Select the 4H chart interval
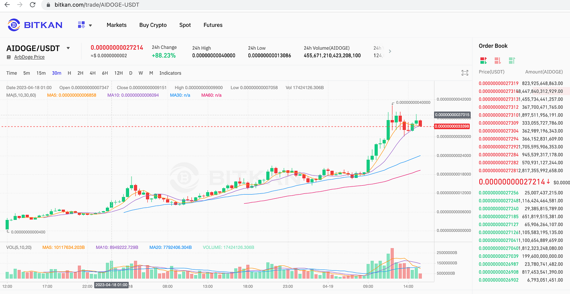The height and width of the screenshot is (294, 570). click(92, 73)
